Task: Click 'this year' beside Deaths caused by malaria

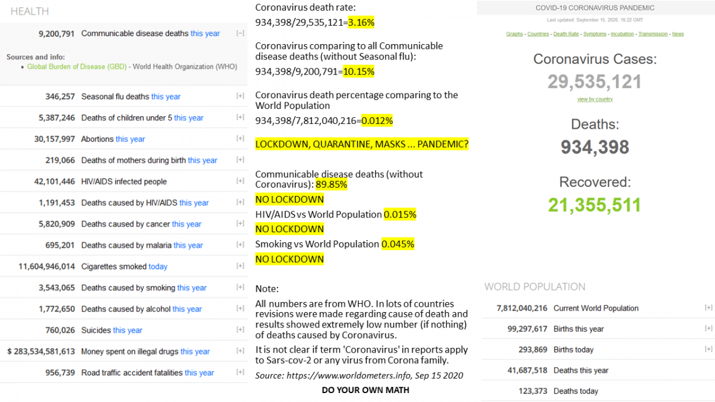Action: point(188,245)
